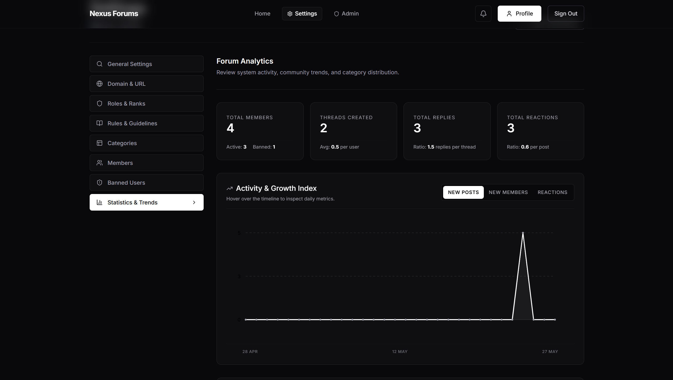Screen dimensions: 673x380
Task: Click the notification bell icon
Action: click(x=483, y=14)
